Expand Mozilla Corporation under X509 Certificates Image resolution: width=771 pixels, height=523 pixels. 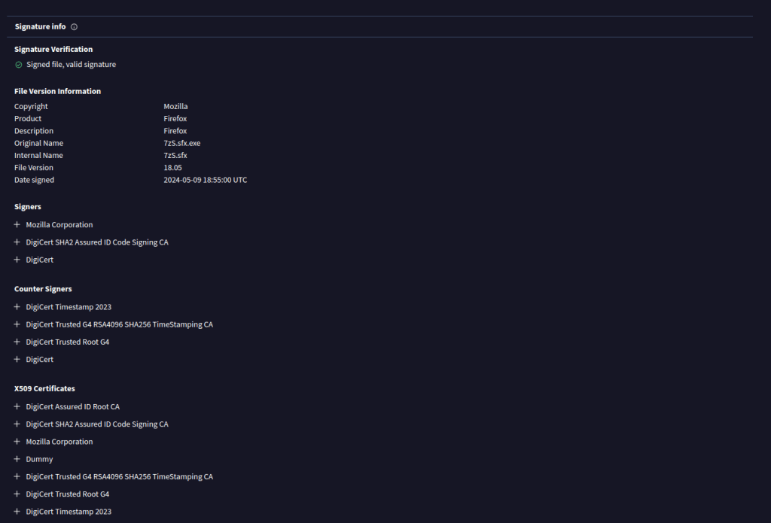click(x=17, y=442)
